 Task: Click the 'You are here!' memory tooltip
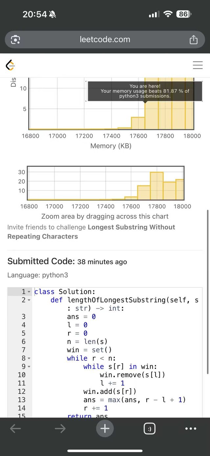coord(145,91)
